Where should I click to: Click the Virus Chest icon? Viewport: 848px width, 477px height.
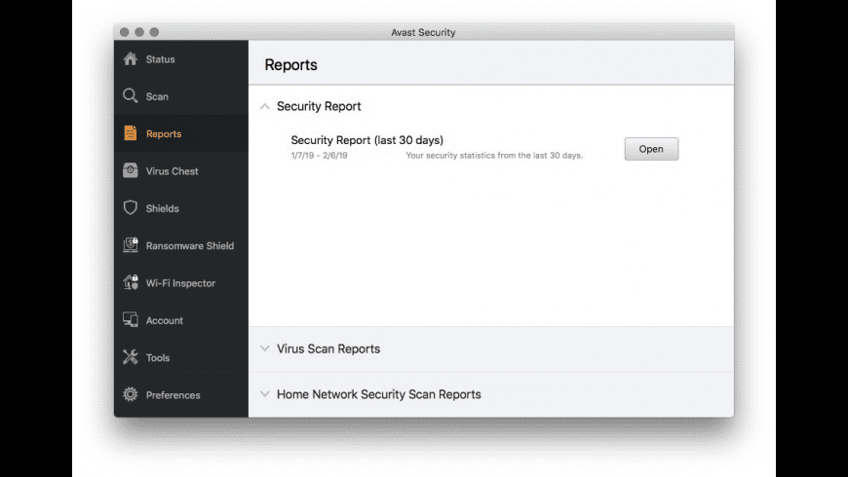coord(131,170)
